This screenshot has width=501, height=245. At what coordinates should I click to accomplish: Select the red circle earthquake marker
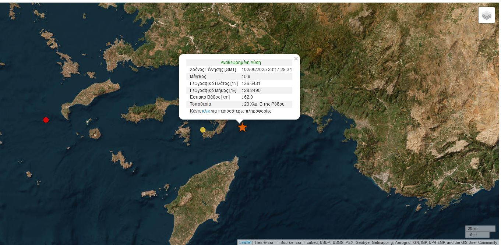click(46, 120)
